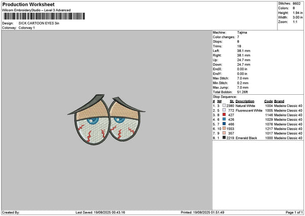Image resolution: width=305 pixels, height=216 pixels.
Task: Click the 'Brand' column header
Action: point(279,101)
